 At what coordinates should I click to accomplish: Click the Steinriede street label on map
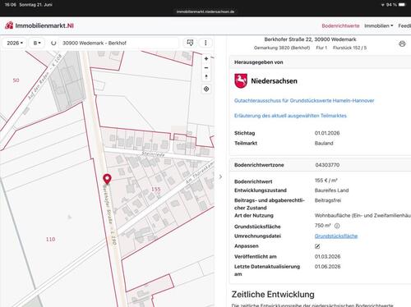[153, 154]
